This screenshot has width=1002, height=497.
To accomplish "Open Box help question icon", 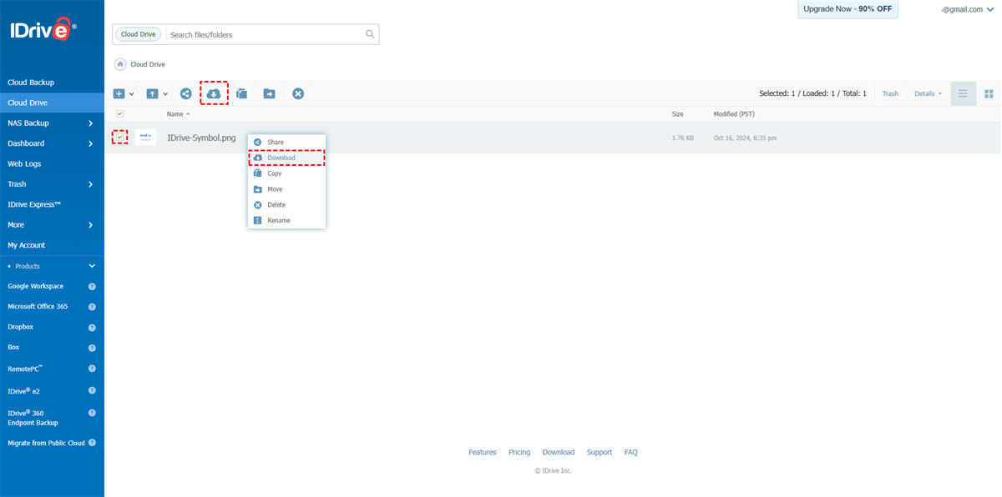I will pos(92,348).
